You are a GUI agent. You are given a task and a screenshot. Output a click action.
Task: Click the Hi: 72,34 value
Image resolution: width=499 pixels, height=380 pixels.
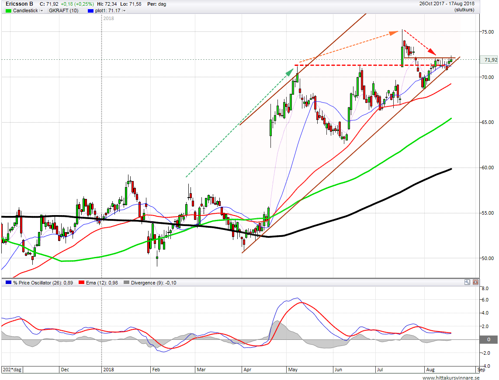107,4
